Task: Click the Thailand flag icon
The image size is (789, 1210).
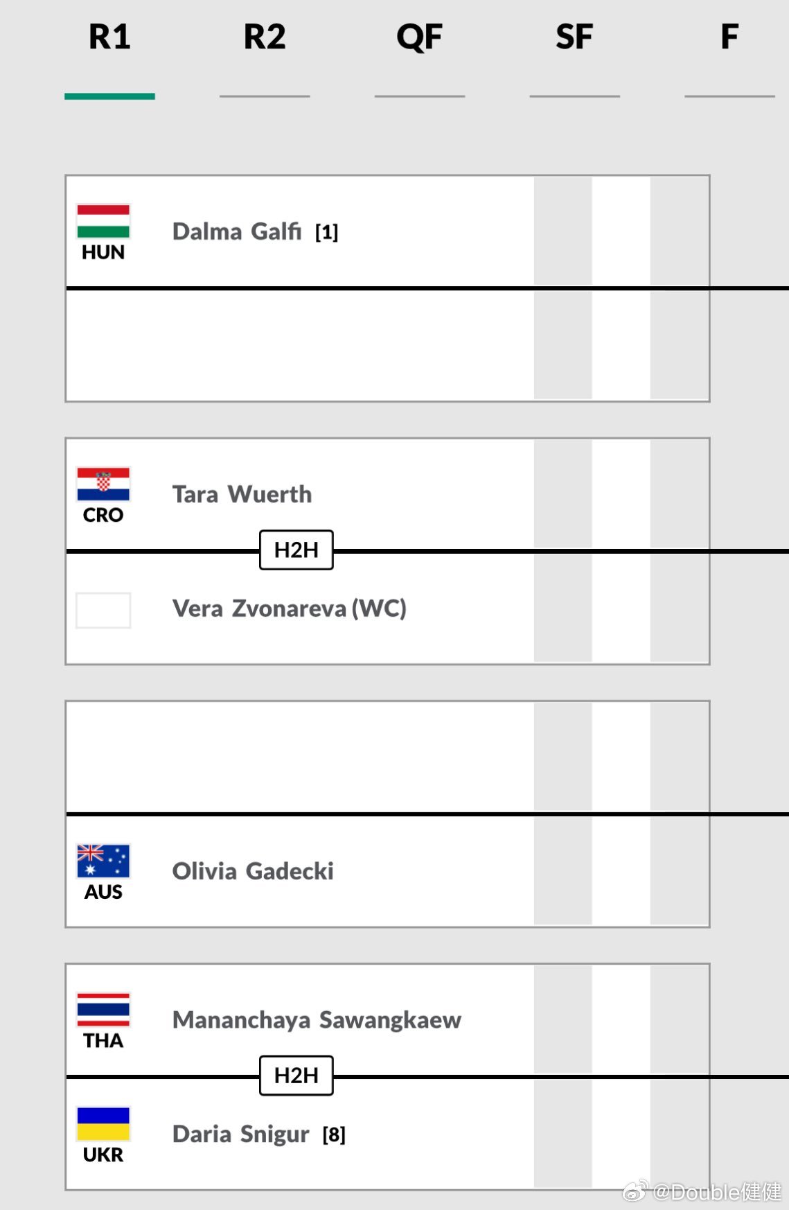Action: pyautogui.click(x=103, y=1010)
